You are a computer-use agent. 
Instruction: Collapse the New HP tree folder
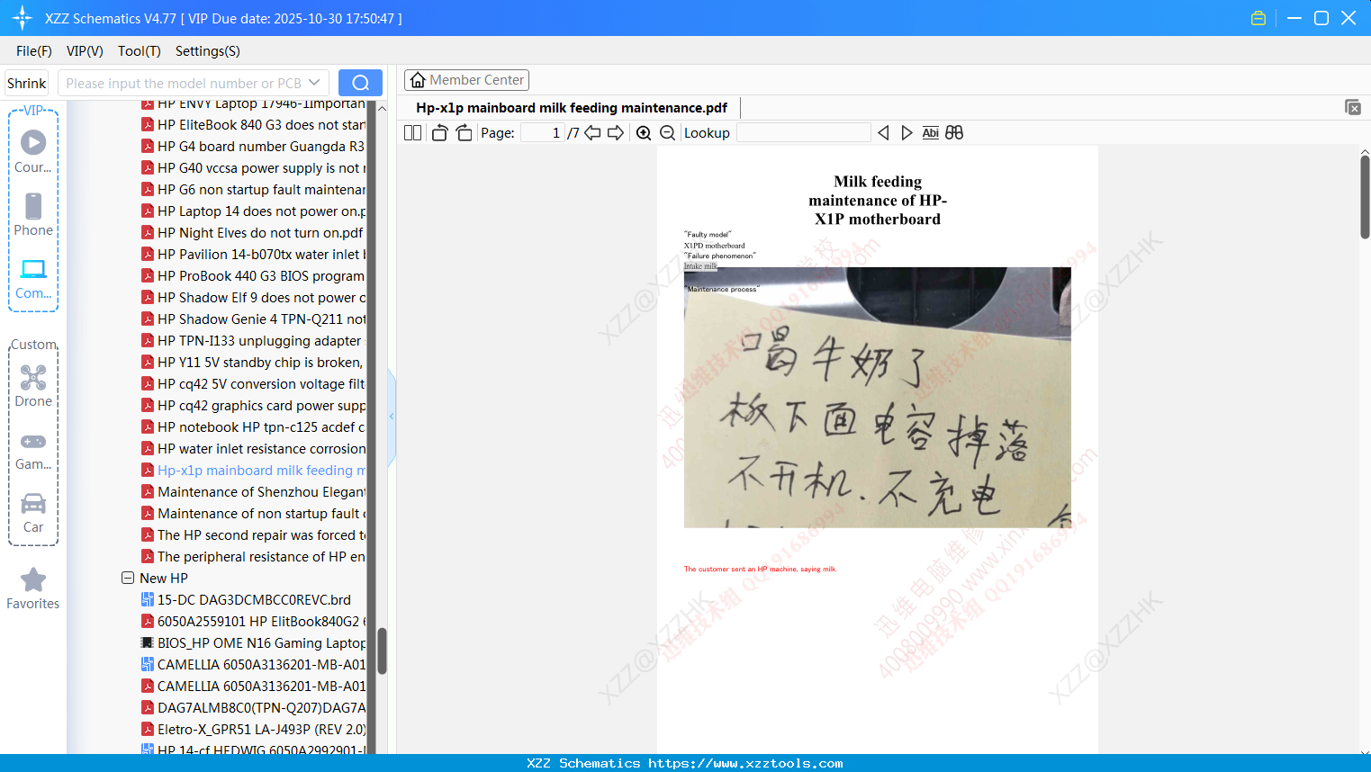coord(128,578)
